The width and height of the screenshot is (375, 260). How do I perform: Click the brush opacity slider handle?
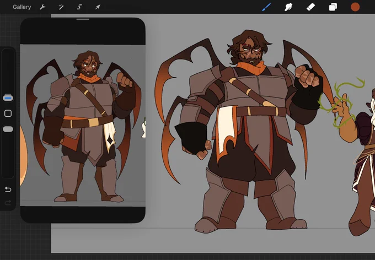[8, 129]
